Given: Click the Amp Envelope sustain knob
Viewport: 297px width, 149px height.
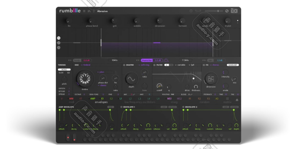Looking at the screenshot, I should click(x=86, y=125).
